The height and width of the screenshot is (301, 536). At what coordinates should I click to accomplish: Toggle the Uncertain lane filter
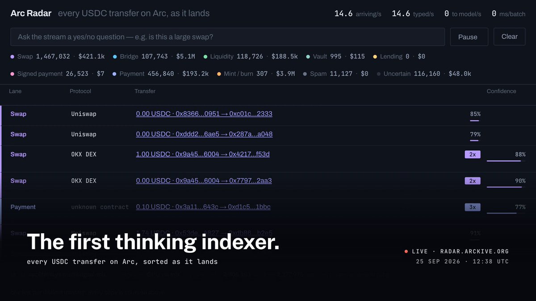pos(424,74)
